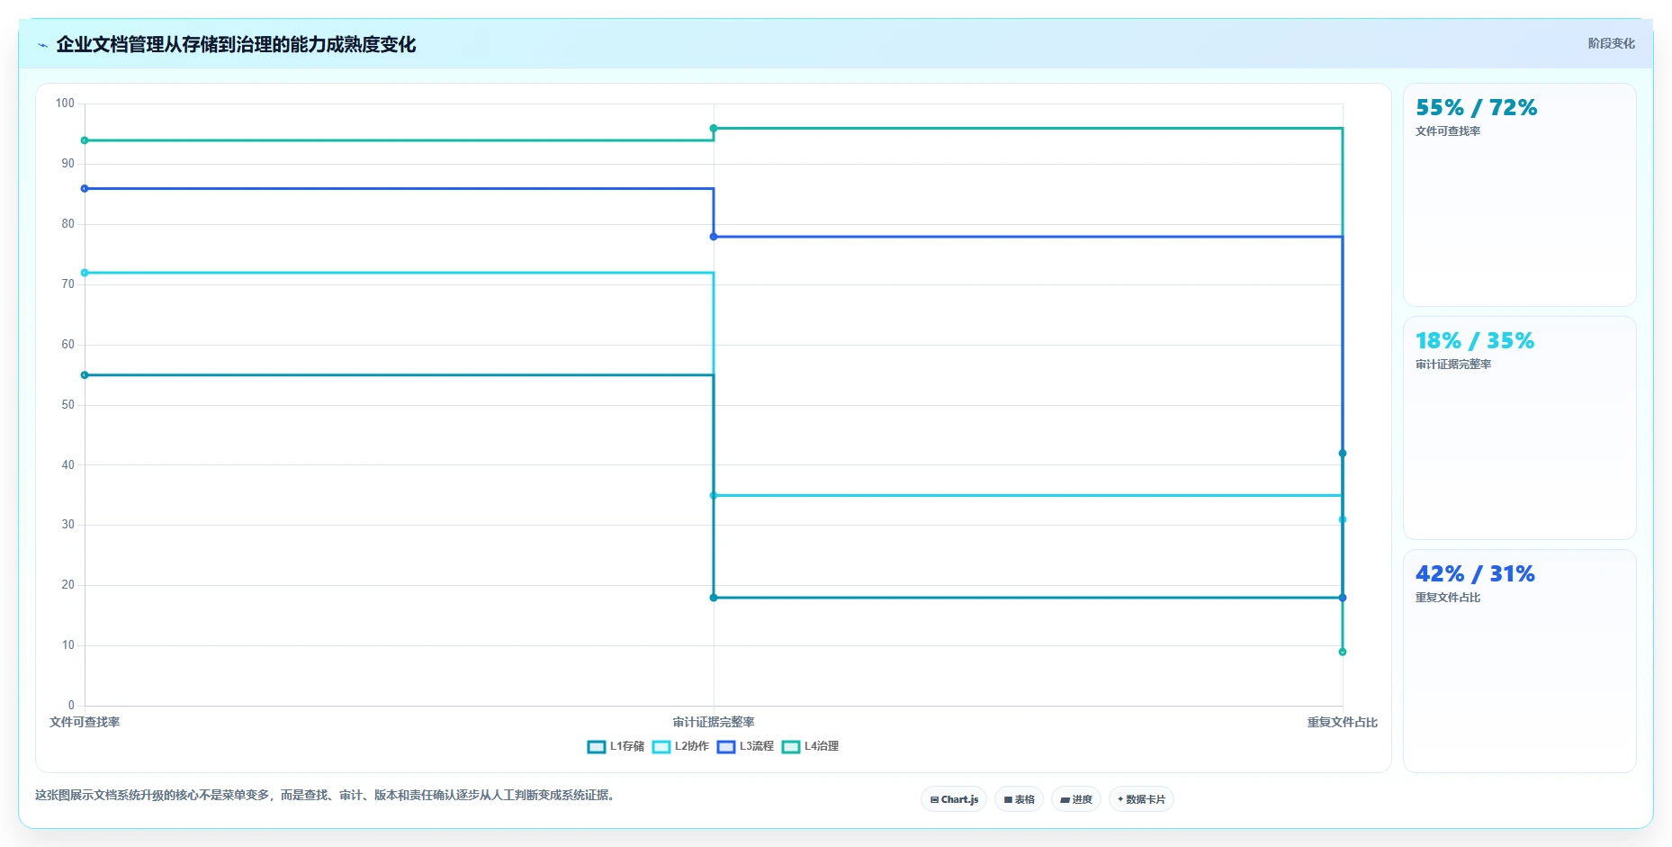Click the 数据卡片 chip
The width and height of the screenshot is (1672, 847).
[x=1141, y=799]
